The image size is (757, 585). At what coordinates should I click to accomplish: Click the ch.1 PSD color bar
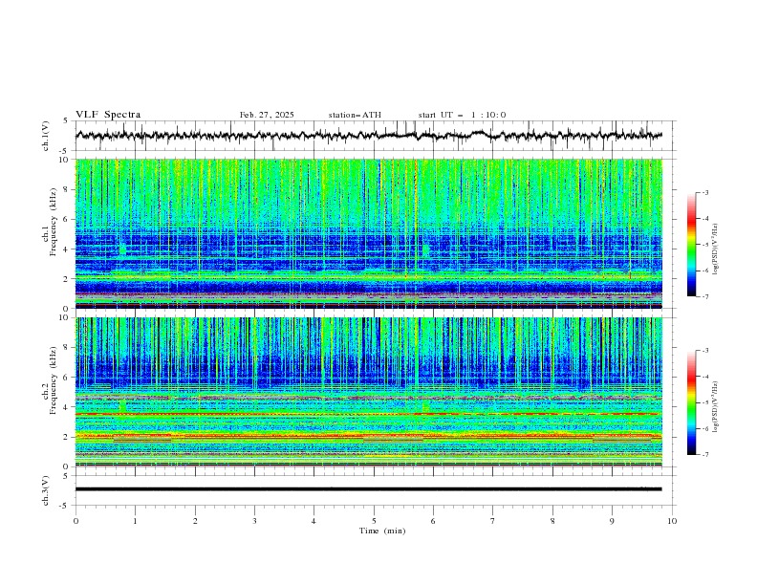[691, 244]
